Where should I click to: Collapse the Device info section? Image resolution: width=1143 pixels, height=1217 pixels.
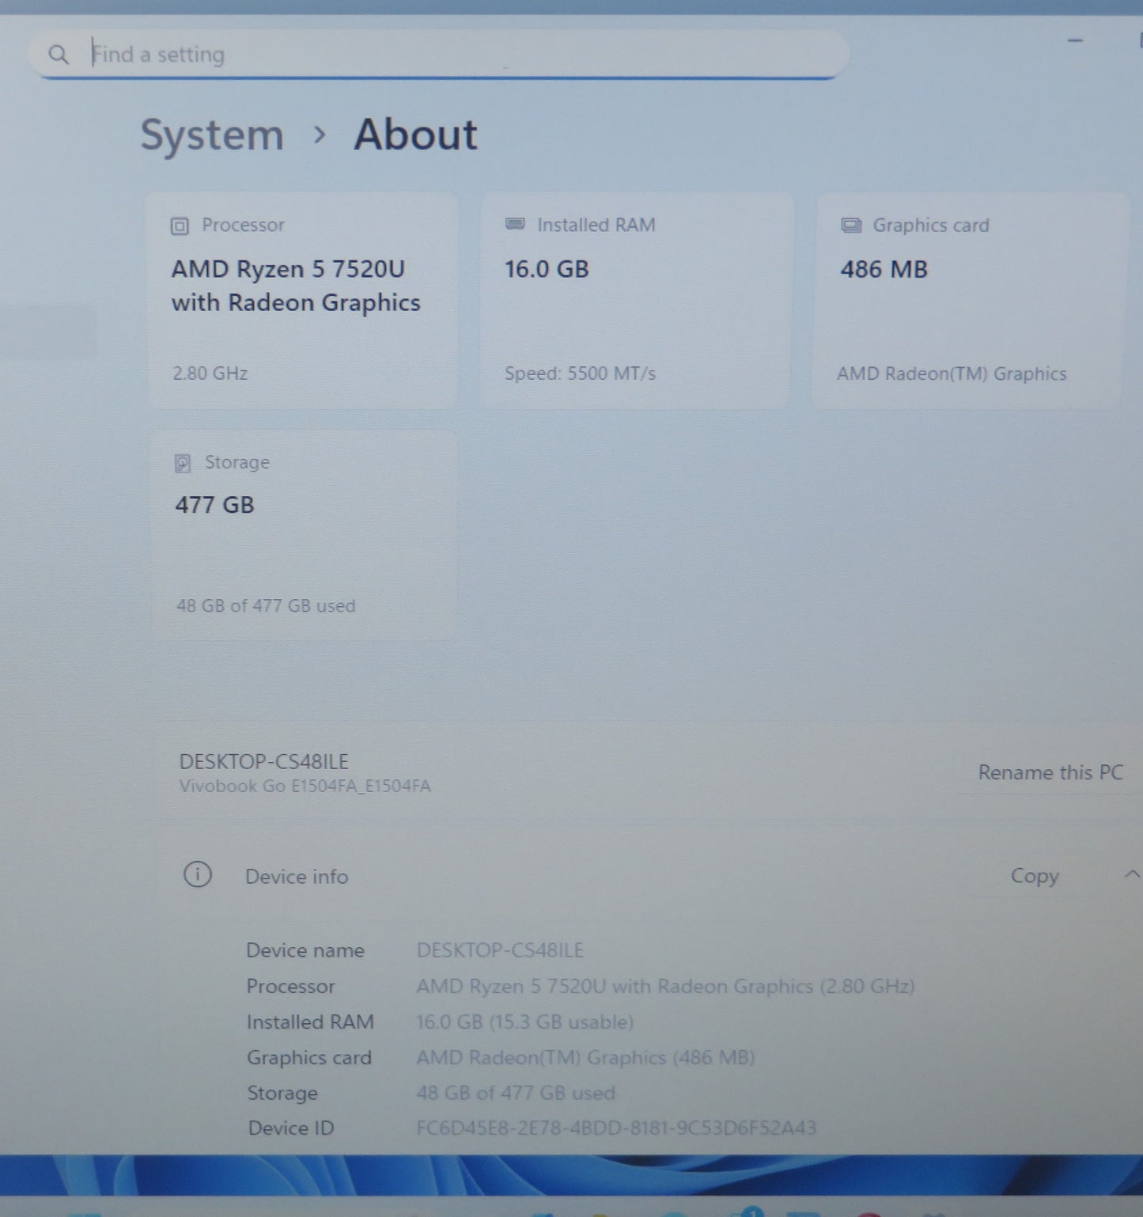coord(1132,874)
